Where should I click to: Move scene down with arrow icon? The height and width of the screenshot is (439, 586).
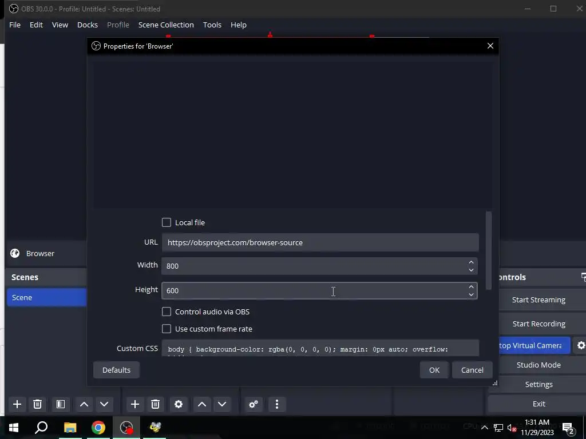(104, 404)
